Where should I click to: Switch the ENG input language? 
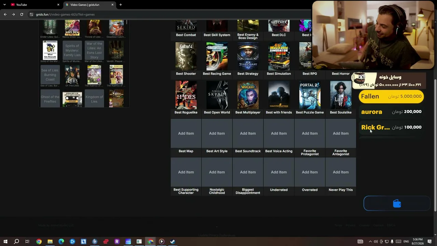point(406,242)
